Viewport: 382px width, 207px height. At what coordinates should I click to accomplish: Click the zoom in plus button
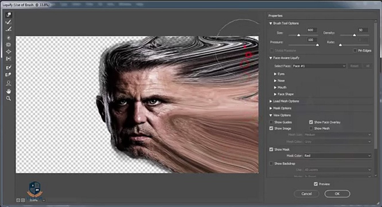[x=23, y=200]
